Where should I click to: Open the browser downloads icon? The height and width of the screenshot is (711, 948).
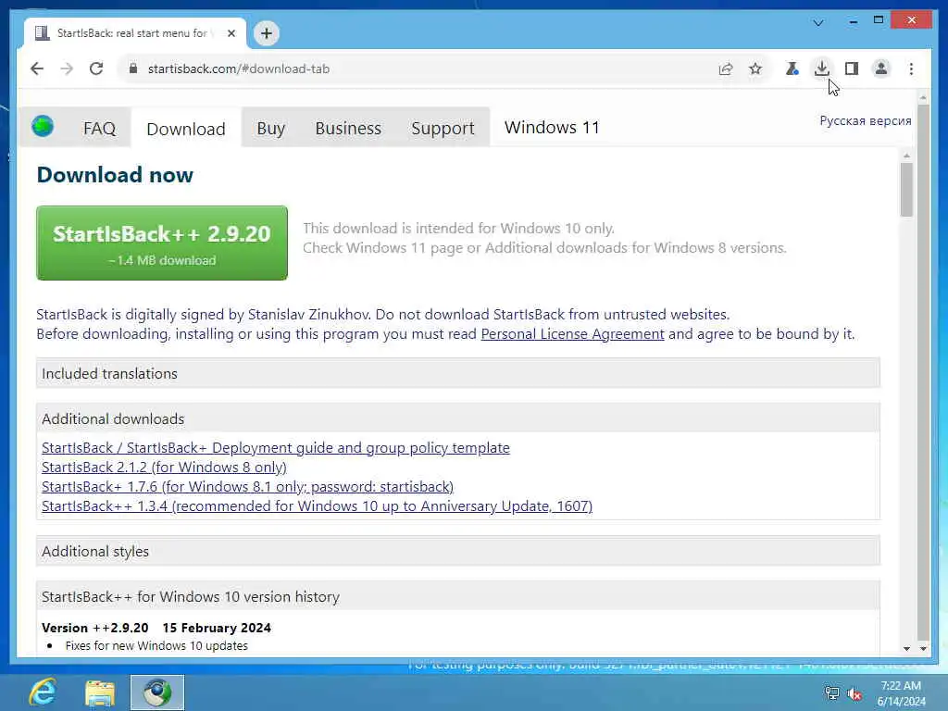click(822, 69)
